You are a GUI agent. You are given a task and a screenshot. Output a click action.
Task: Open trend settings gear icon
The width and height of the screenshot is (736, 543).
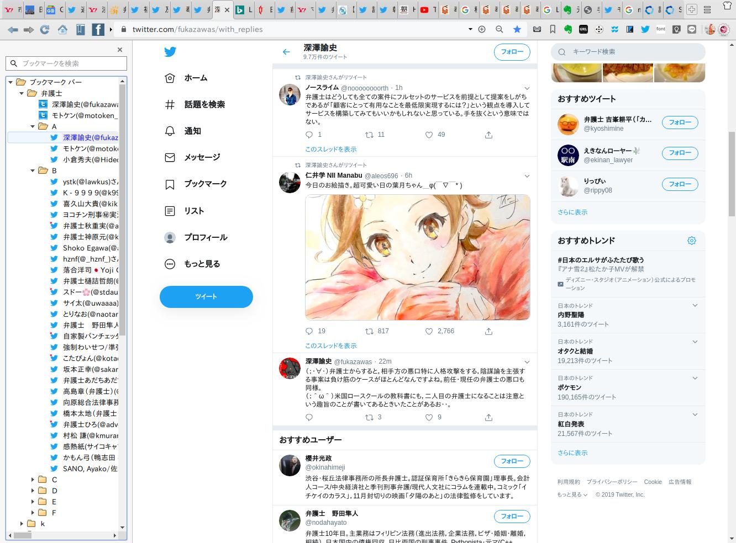(692, 241)
